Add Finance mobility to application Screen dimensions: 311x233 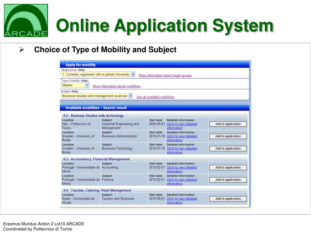(x=228, y=180)
